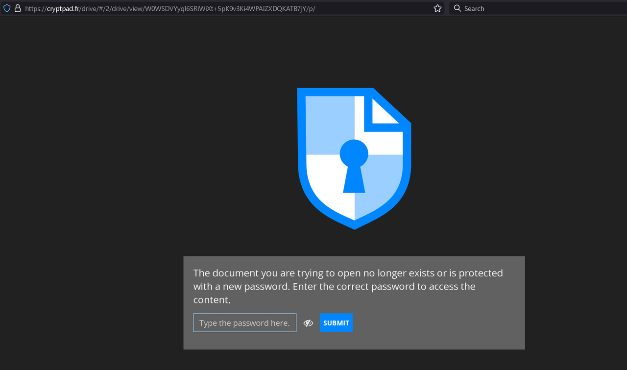Focus the 'Type the password here' field
627x370 pixels.
coord(245,323)
